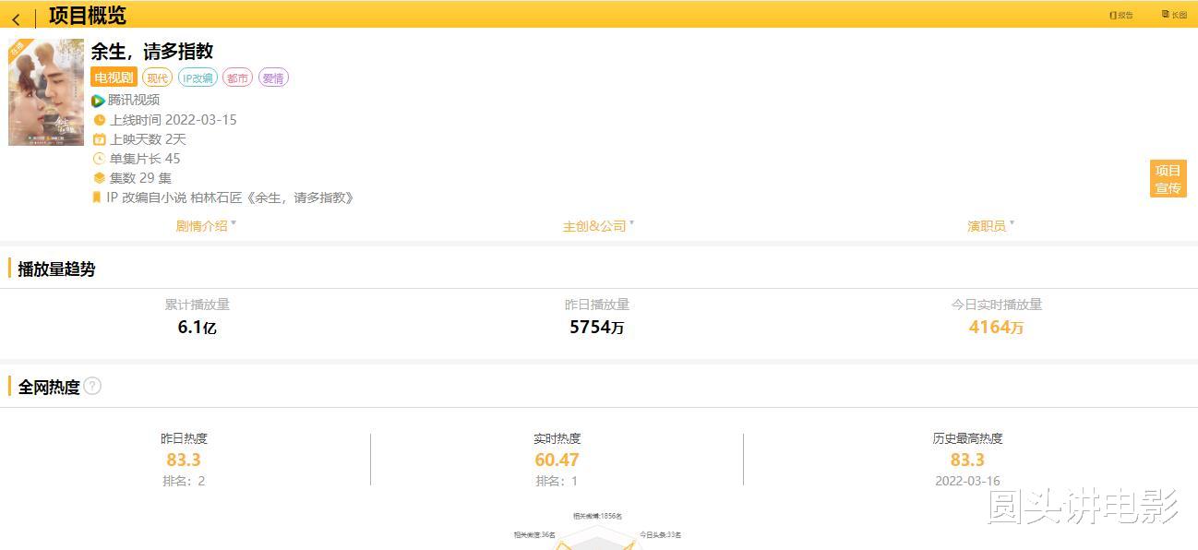
Task: Expand the 剧情介绍 section
Action: [206, 225]
